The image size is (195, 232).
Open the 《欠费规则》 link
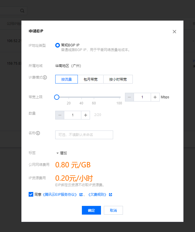(x=97, y=194)
